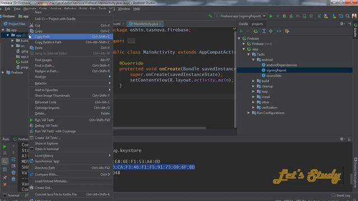
Task: Click the green hammer Make Project icon
Action: click(210, 16)
